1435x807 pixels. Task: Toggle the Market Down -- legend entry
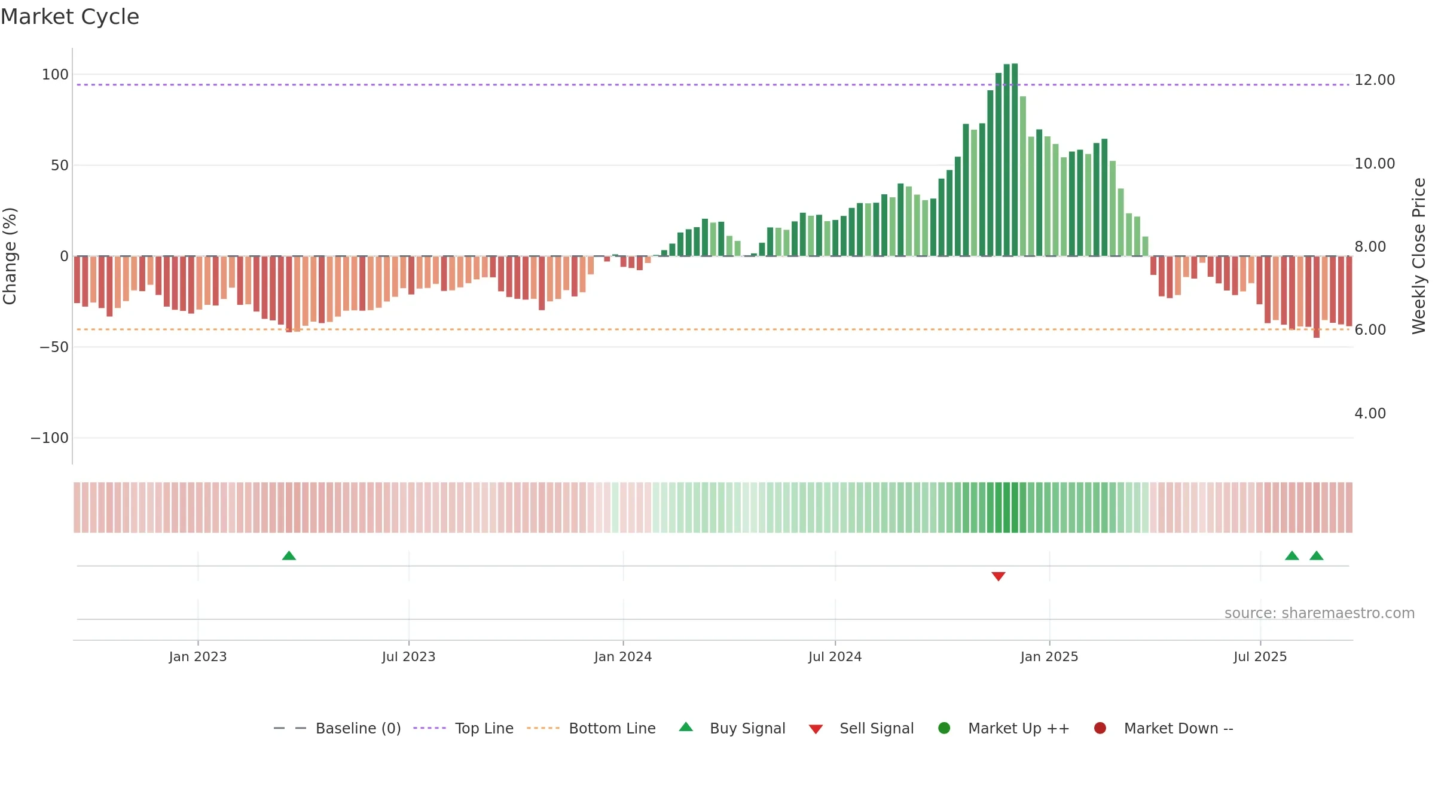pos(1164,728)
